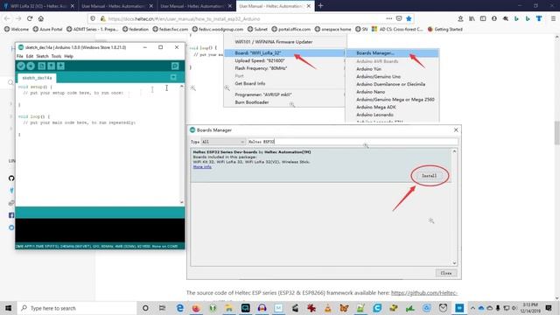
Task: Click Boards Manager... menu entry
Action: [x=392, y=53]
